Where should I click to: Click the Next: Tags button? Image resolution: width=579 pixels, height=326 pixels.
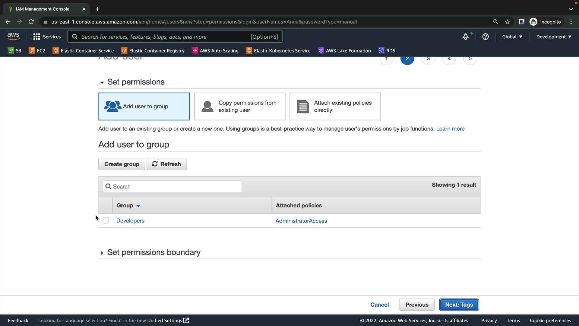point(459,305)
